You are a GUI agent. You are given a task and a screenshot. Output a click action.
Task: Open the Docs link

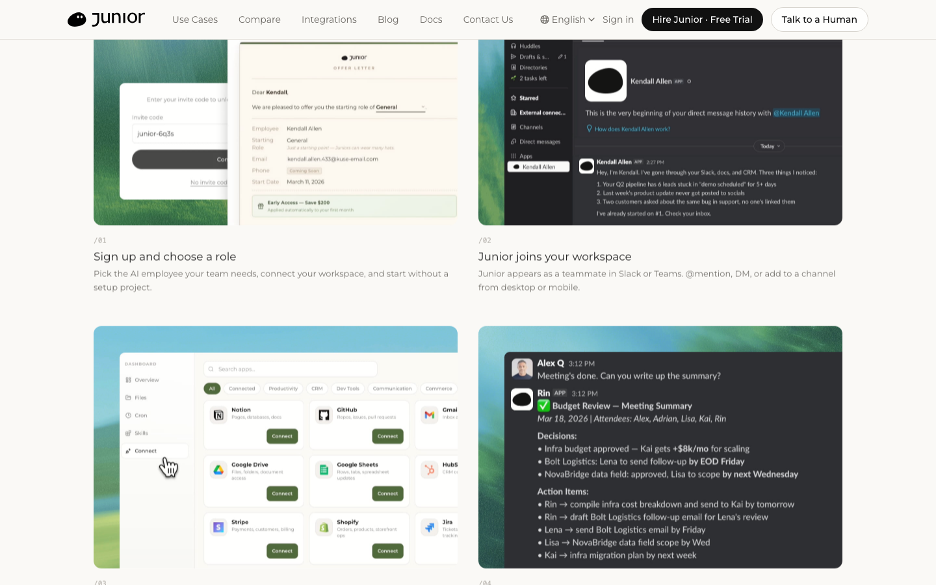tap(431, 19)
